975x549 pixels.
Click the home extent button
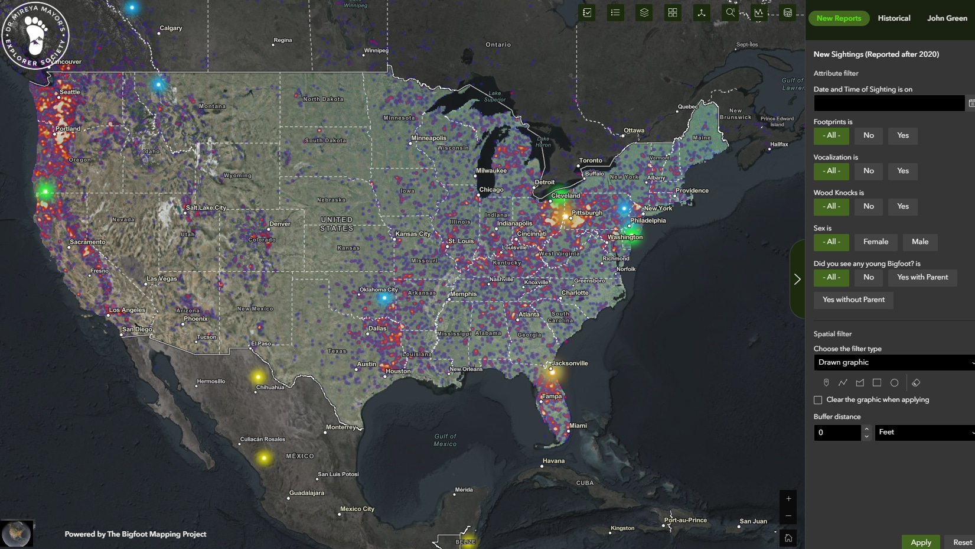[788, 538]
